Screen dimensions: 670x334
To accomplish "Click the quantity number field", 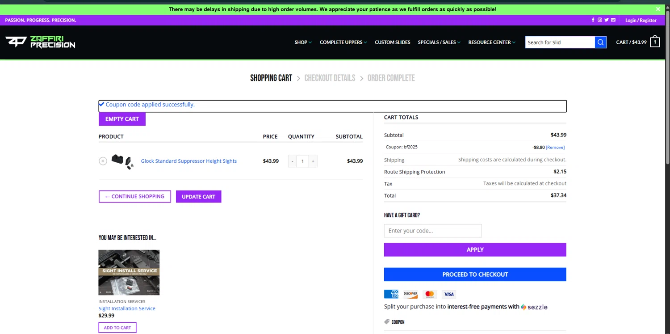I will (302, 161).
